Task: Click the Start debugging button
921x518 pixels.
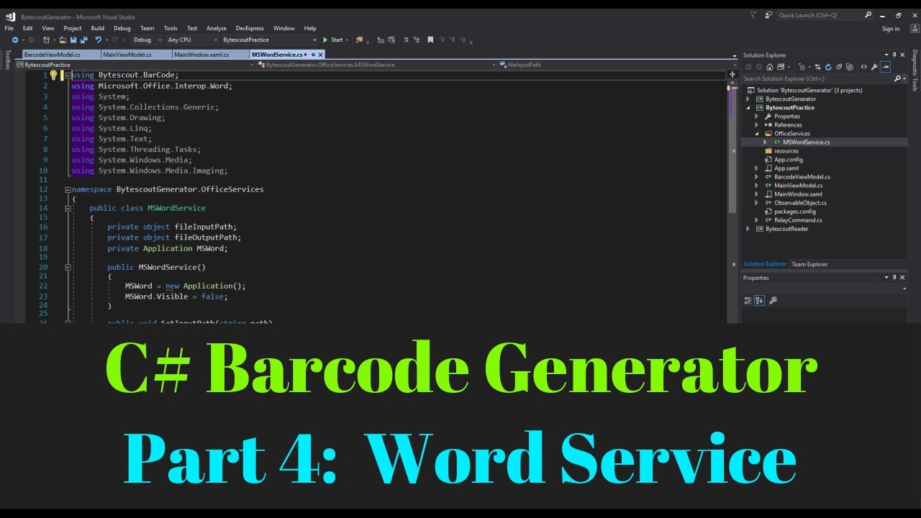Action: [332, 40]
